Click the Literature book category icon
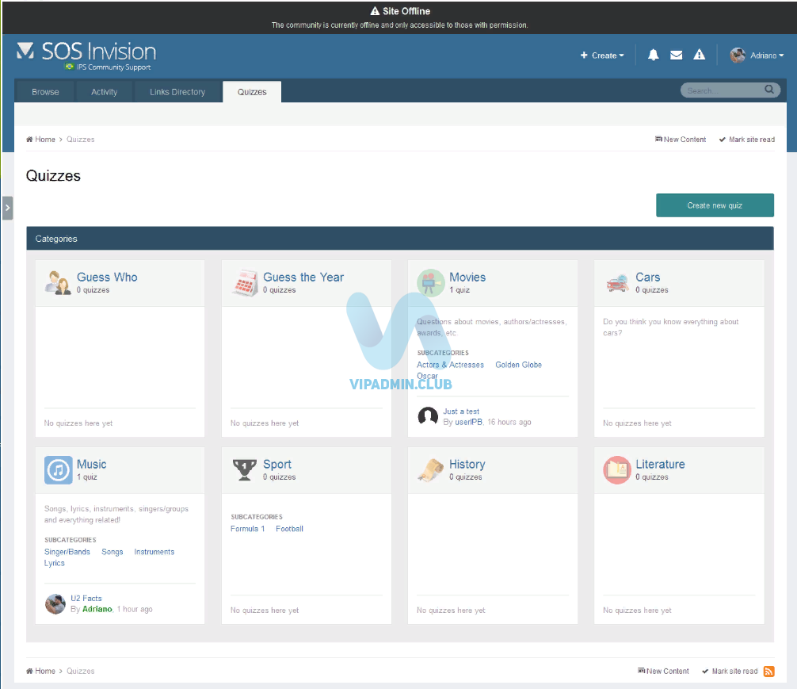Screen dimensions: 797x689 click(617, 469)
